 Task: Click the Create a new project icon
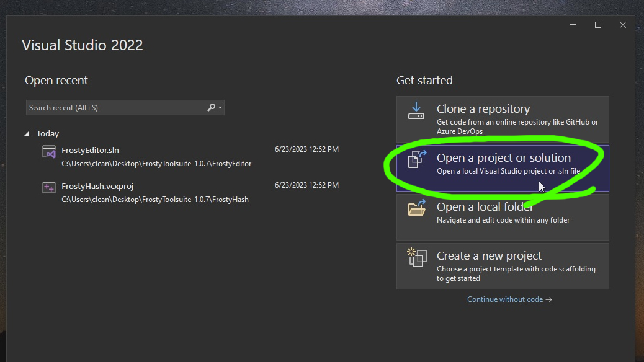coord(417,257)
